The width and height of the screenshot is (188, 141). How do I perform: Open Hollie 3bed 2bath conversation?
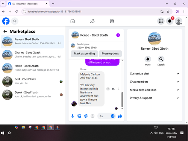[x=32, y=68]
